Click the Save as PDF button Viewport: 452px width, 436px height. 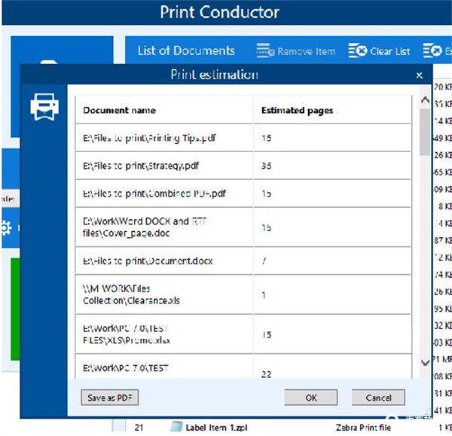pyautogui.click(x=110, y=398)
